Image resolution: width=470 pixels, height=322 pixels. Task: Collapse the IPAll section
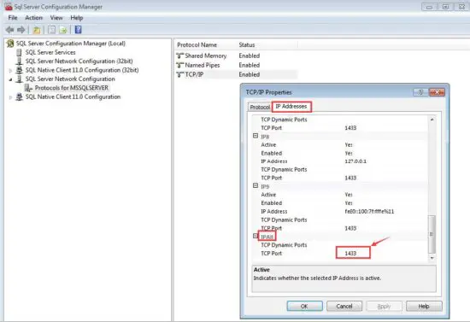click(256, 236)
